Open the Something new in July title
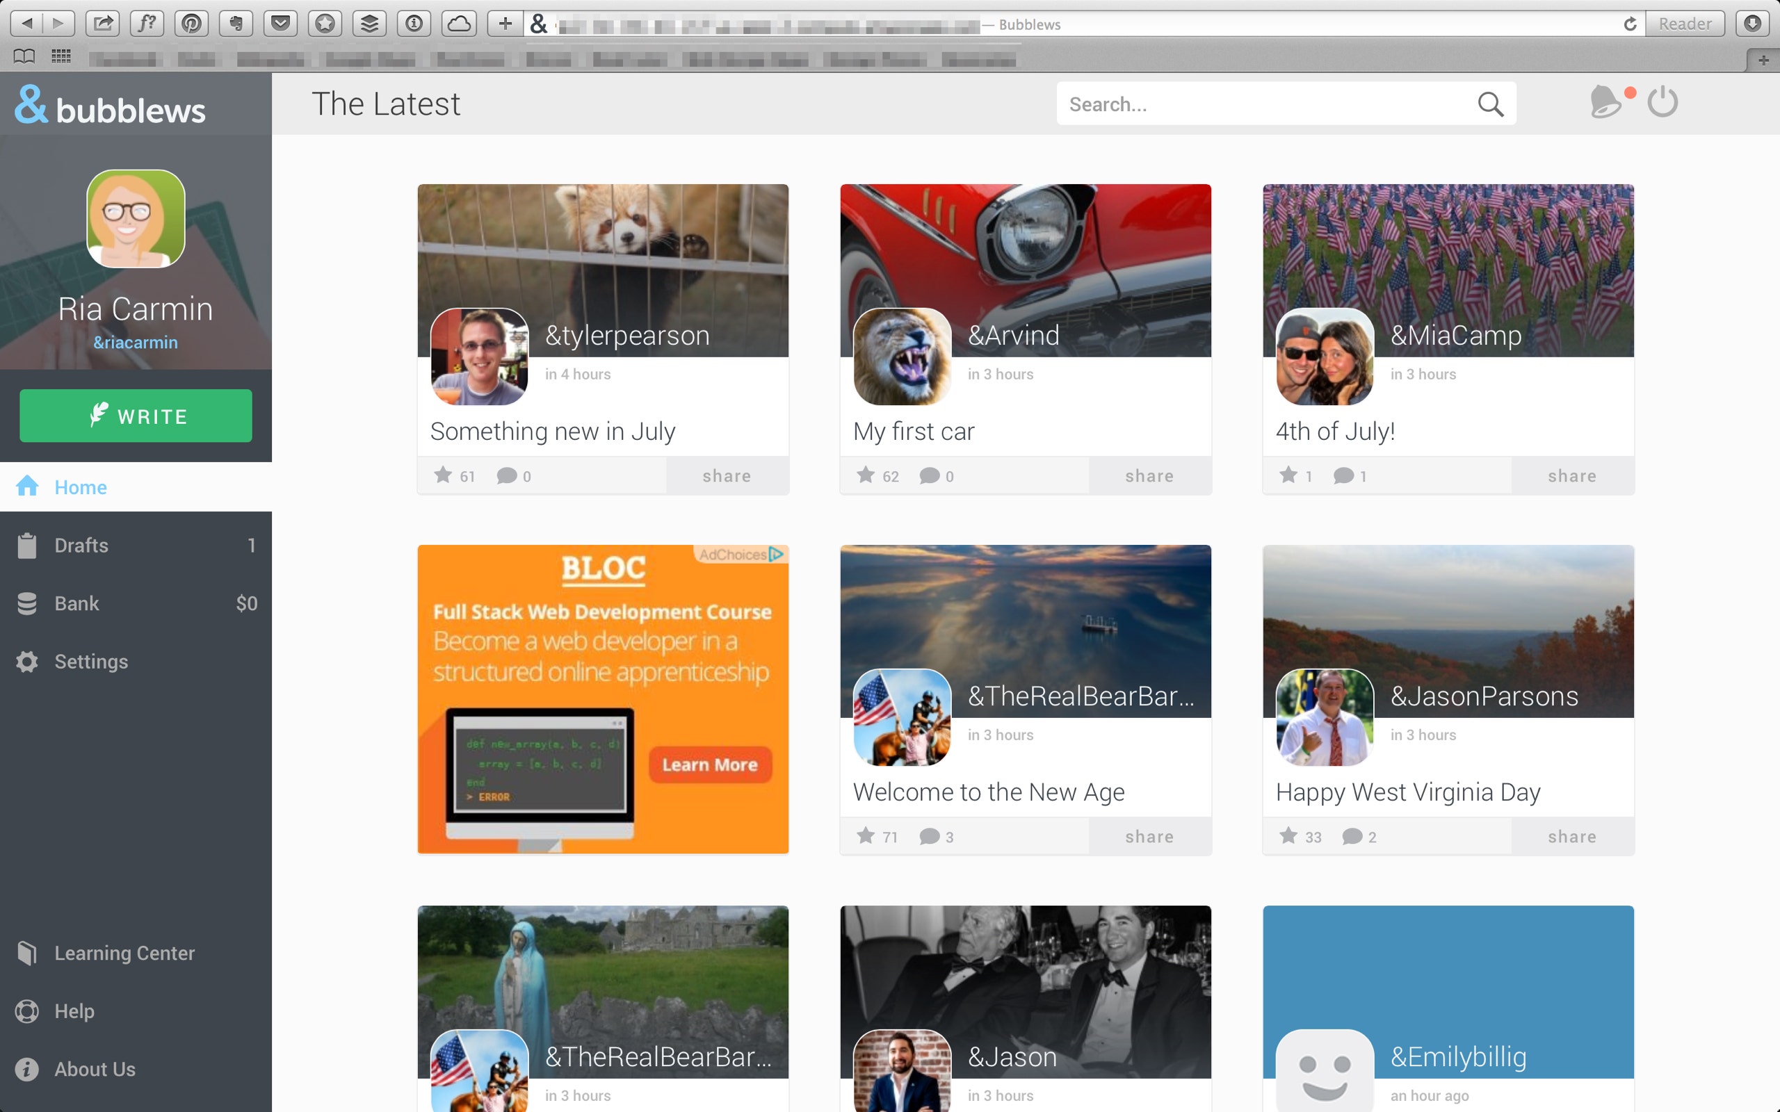The width and height of the screenshot is (1780, 1112). pyautogui.click(x=552, y=431)
